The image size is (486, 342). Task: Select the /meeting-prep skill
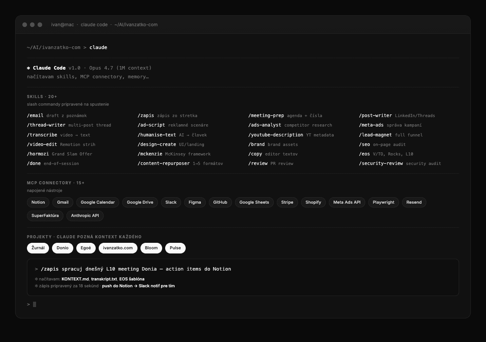(x=266, y=116)
